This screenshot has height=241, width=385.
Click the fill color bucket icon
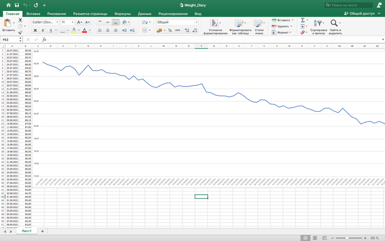[74, 30]
